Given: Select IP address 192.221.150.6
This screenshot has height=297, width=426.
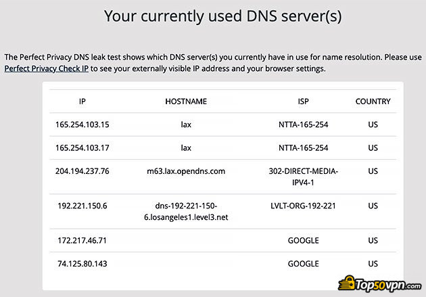Looking at the screenshot, I should tap(82, 206).
